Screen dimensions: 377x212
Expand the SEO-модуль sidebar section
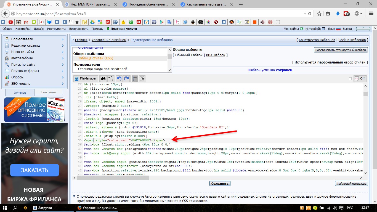(x=34, y=84)
